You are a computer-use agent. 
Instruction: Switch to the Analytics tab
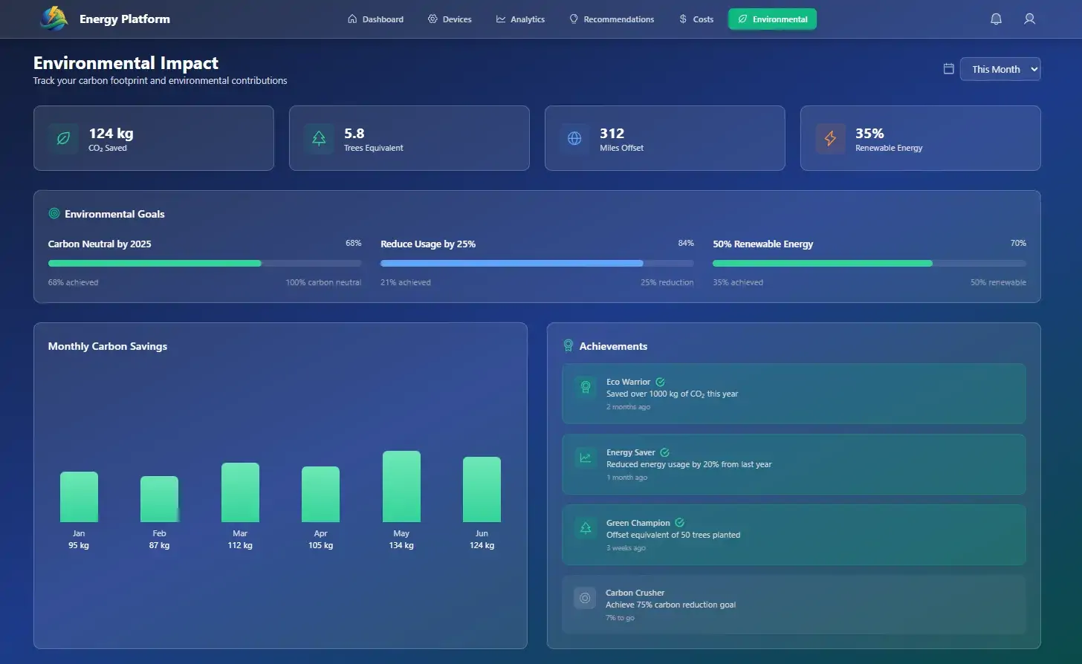tap(520, 19)
